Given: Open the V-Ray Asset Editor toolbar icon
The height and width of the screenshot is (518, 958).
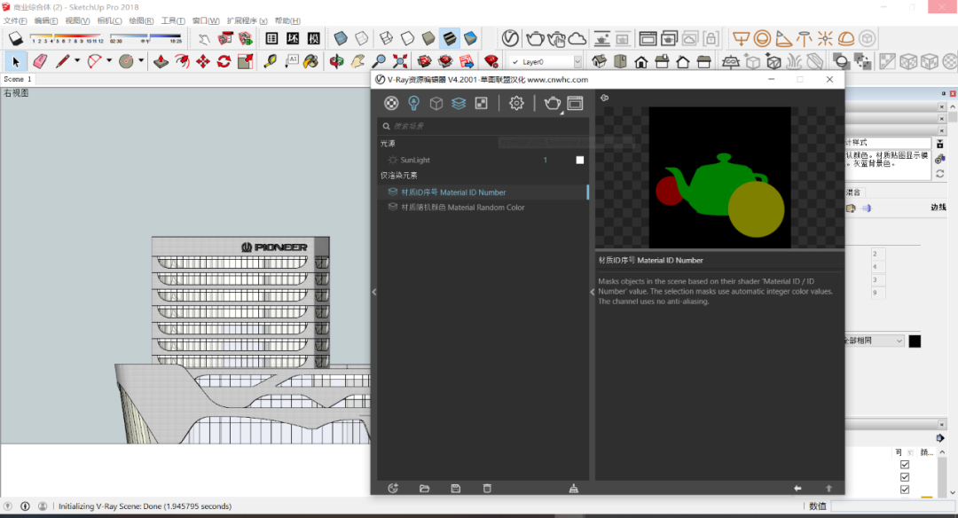Looking at the screenshot, I should pos(510,38).
